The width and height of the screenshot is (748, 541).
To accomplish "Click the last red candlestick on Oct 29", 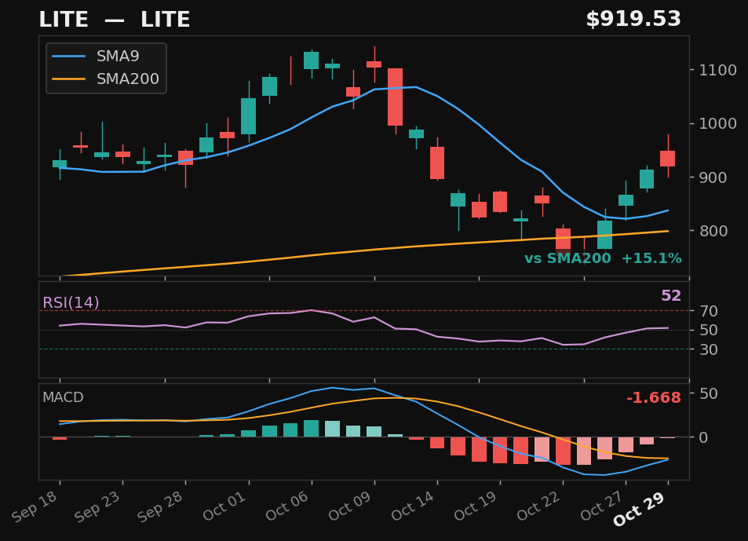I will pyautogui.click(x=667, y=159).
